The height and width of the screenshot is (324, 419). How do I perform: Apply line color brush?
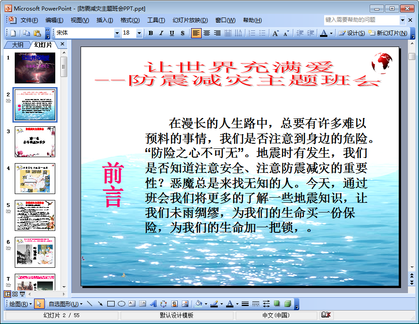pos(214,303)
